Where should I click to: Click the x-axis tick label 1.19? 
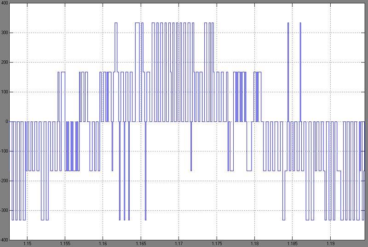tap(330, 244)
